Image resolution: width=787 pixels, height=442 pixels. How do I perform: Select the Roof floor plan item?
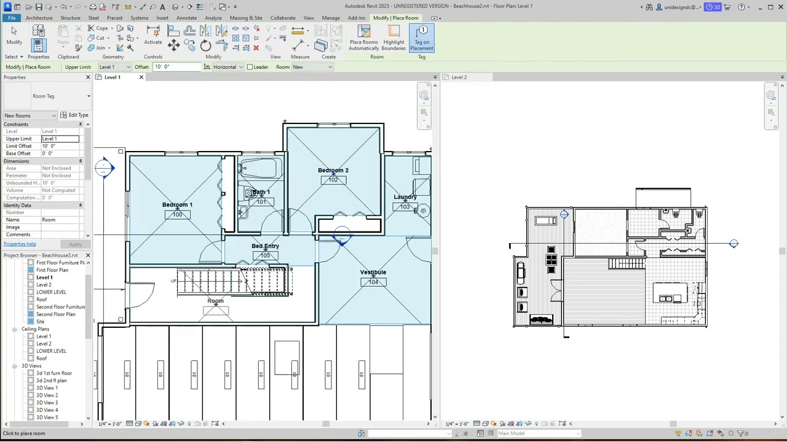click(x=41, y=300)
